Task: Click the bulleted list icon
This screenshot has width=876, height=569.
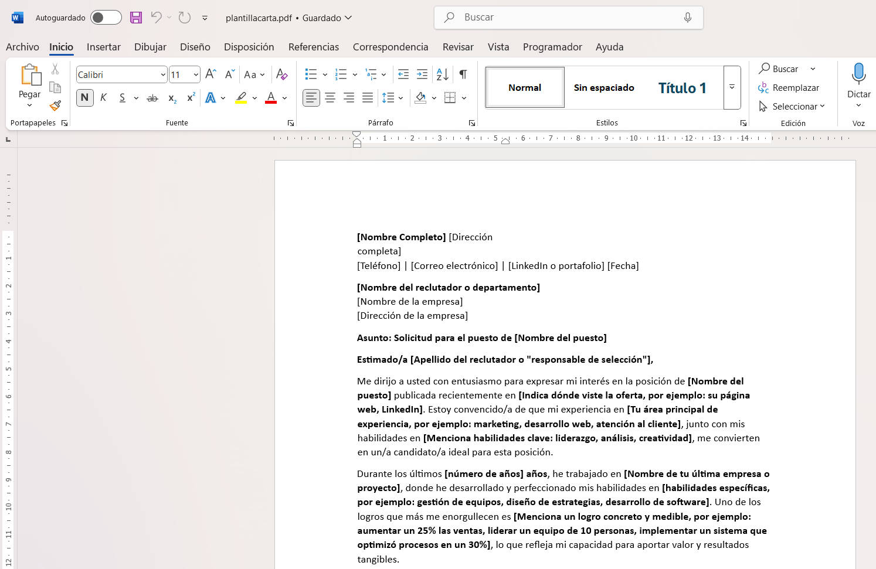Action: pos(311,74)
